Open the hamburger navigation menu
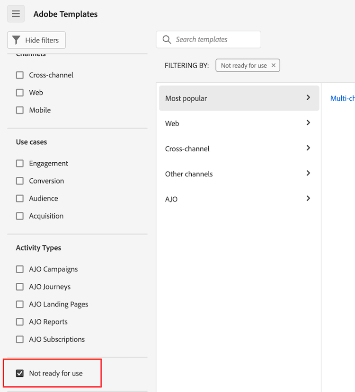This screenshot has height=392, width=355. click(16, 14)
